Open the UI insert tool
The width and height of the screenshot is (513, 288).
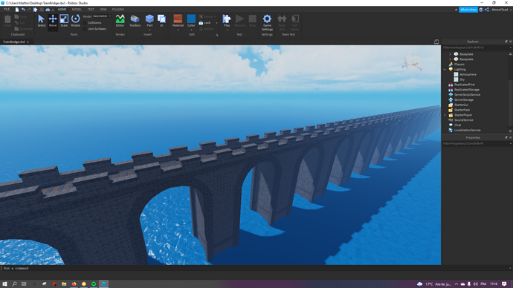(x=161, y=20)
